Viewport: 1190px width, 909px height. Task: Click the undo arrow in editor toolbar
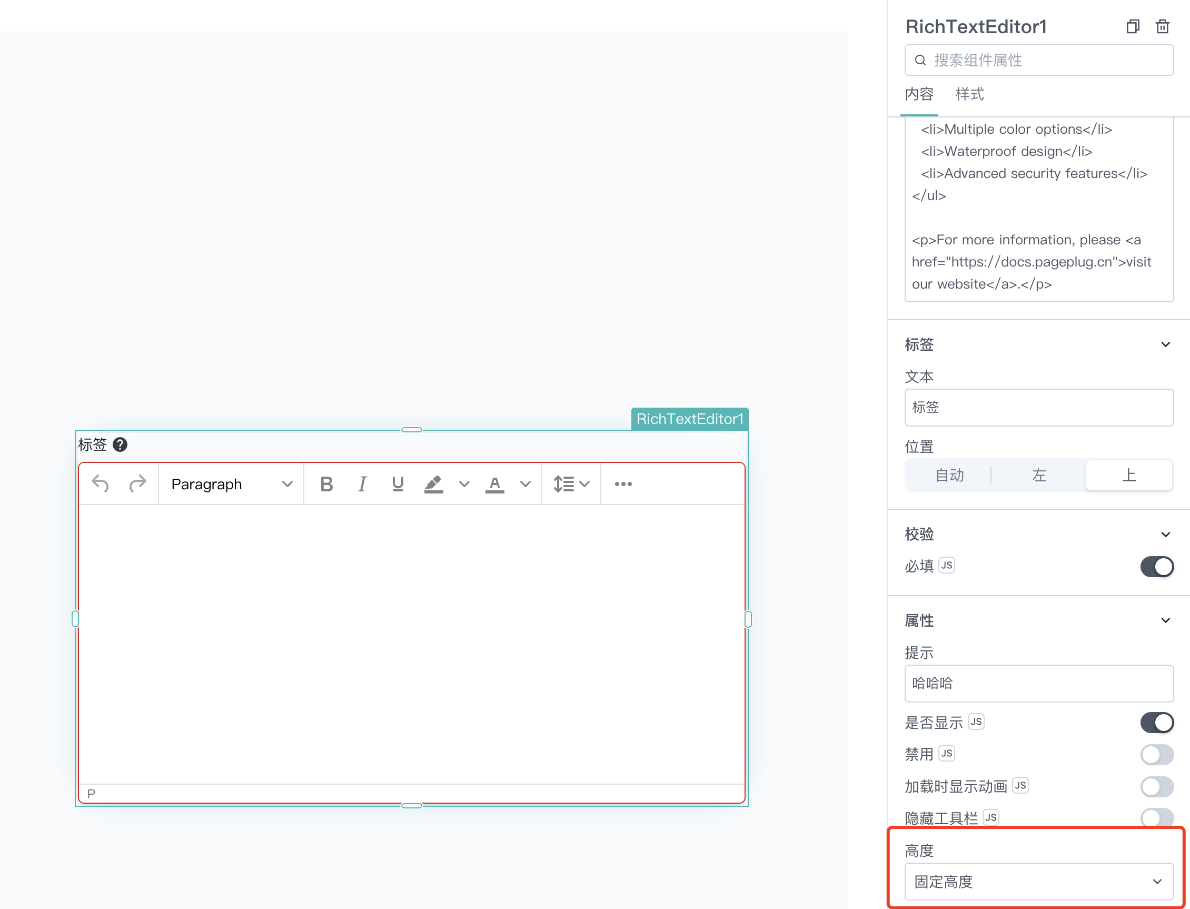tap(101, 483)
